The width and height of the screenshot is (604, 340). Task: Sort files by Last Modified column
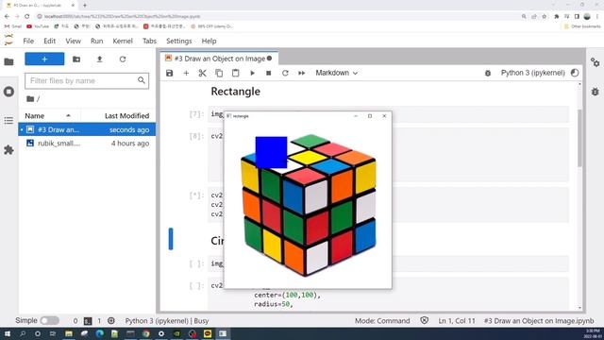(126, 115)
